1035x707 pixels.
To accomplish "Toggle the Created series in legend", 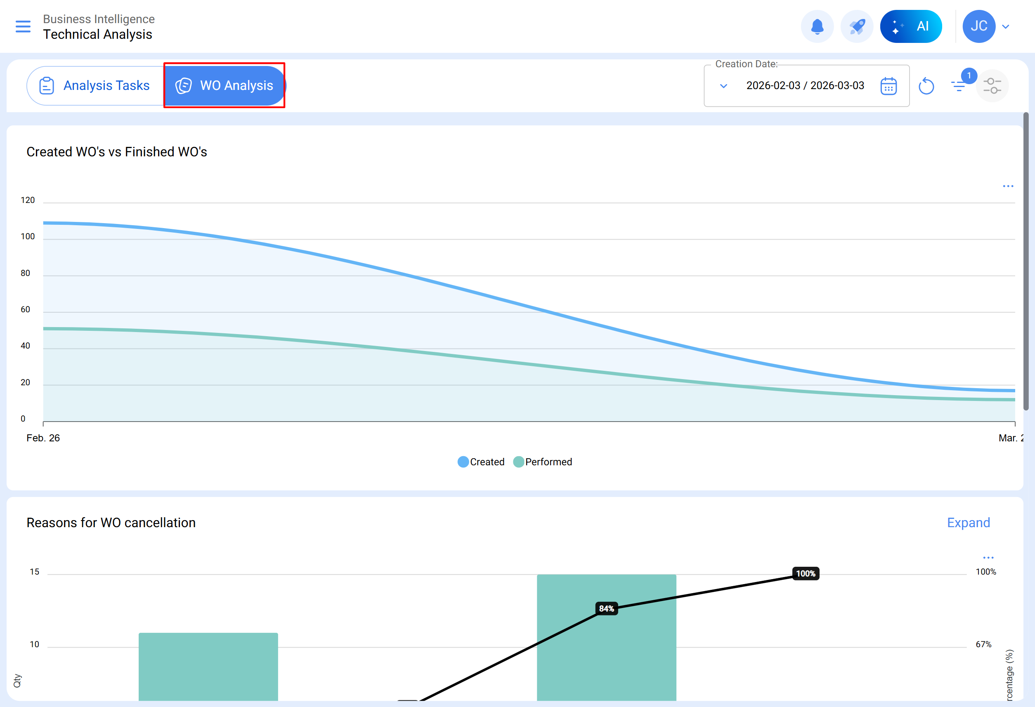I will click(x=481, y=462).
